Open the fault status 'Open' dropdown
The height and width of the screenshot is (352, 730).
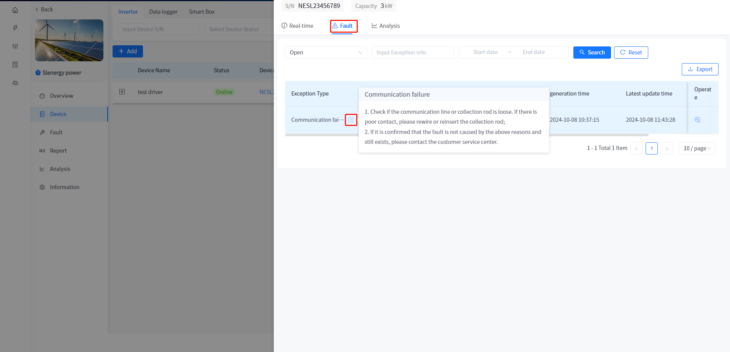tap(326, 53)
